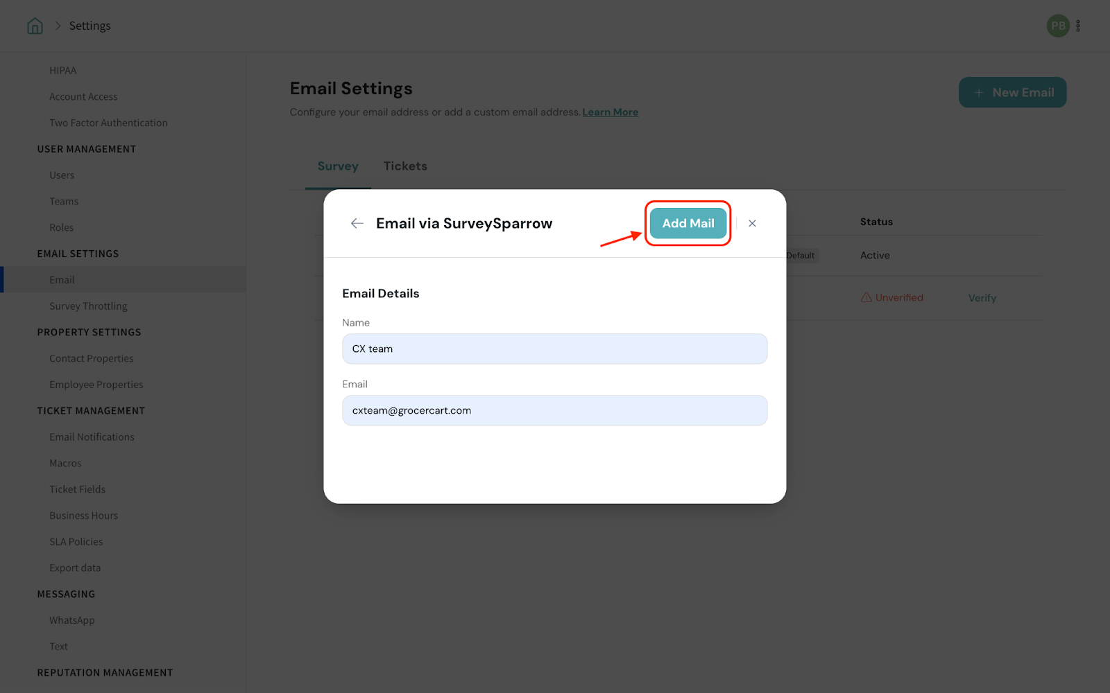Open Survey Throttling in sidebar
Screen dimensions: 1110x693
[88, 306]
